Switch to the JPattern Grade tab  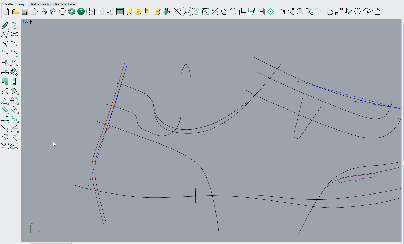tap(65, 4)
